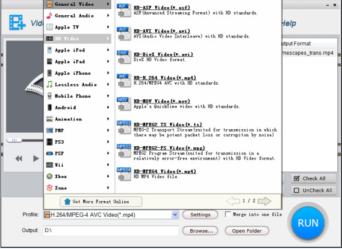This screenshot has height=249, width=342.
Task: Select HD-MPEG2-PS Video (*.mpg) format
Action: coord(169,148)
